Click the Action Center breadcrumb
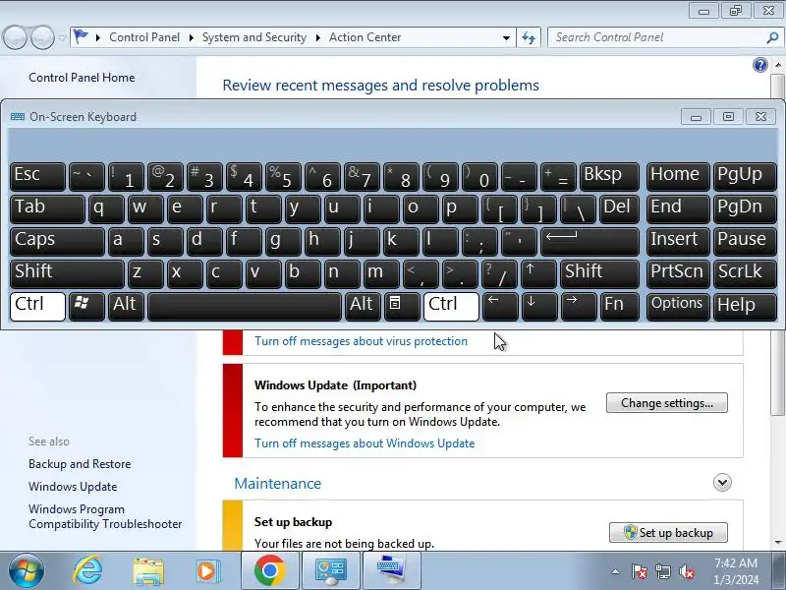Screen dimensions: 786x590 (365, 37)
